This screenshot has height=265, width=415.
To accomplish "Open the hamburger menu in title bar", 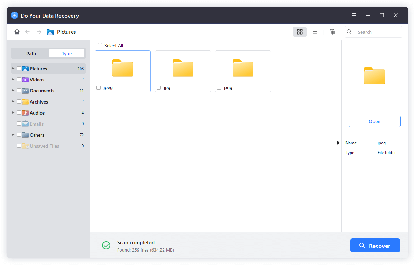I will [x=354, y=15].
